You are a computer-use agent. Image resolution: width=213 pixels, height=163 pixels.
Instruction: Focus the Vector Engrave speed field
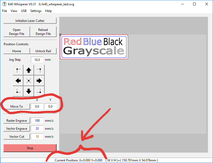point(37,129)
